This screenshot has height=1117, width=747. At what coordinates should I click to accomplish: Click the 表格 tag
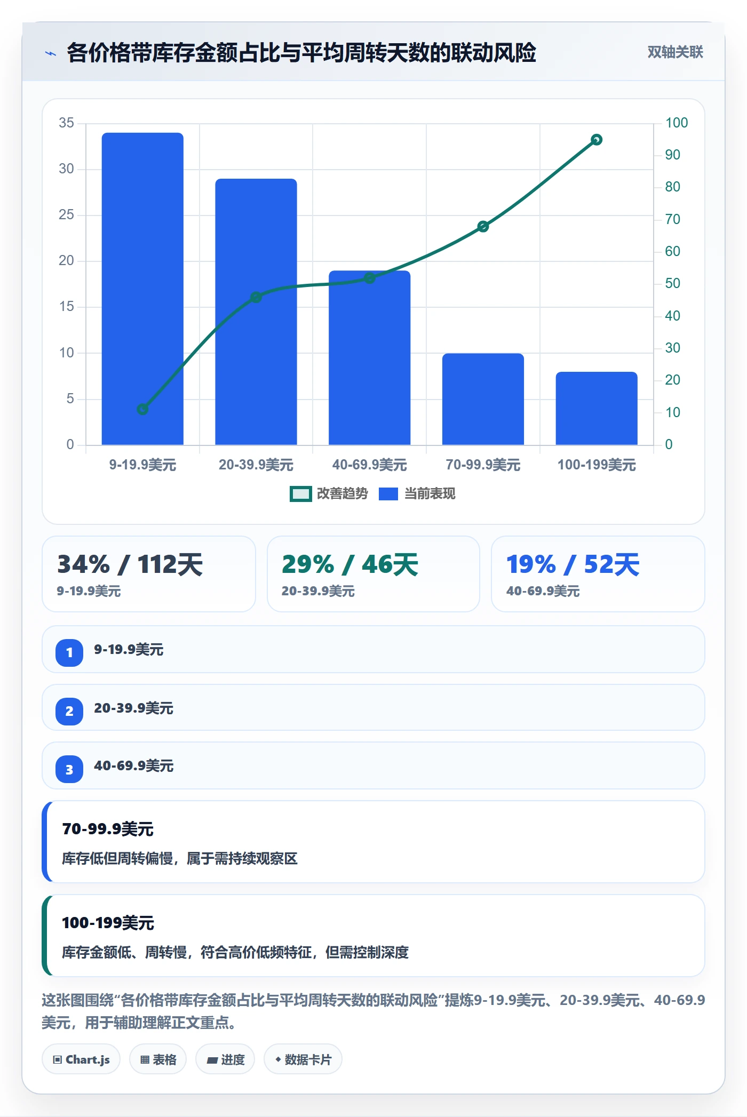[x=158, y=1059]
